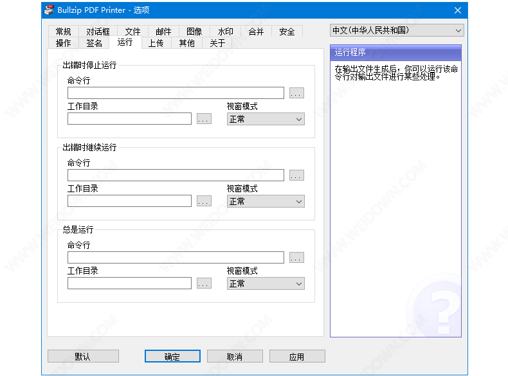Show the 关于 tab
Viewport: 508px width, 376px height.
pyautogui.click(x=217, y=43)
